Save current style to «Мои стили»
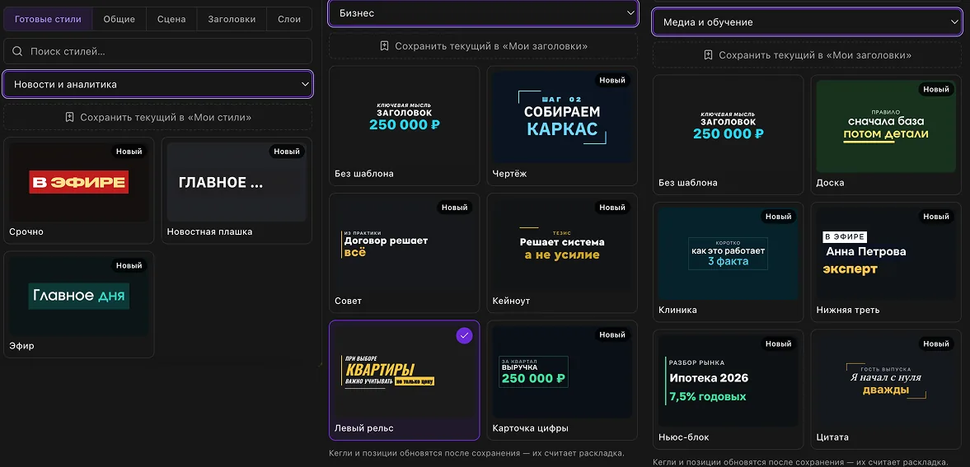This screenshot has height=467, width=970. 157,117
